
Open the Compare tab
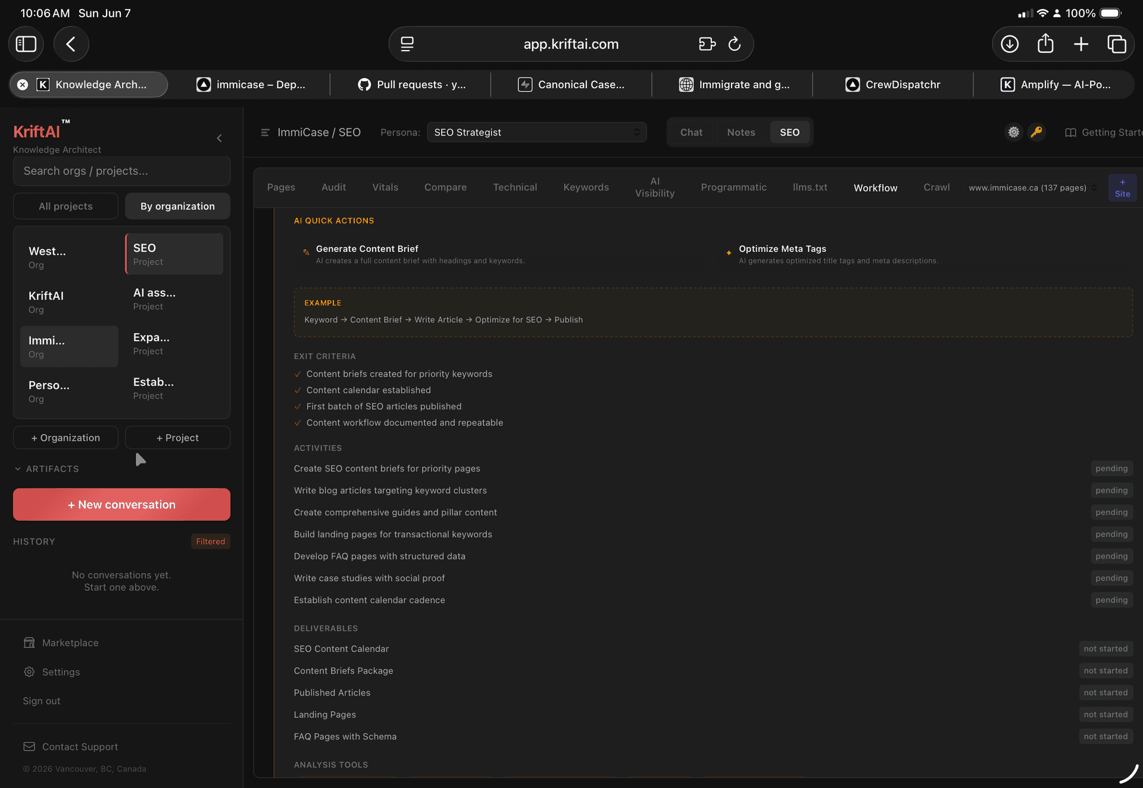point(445,187)
